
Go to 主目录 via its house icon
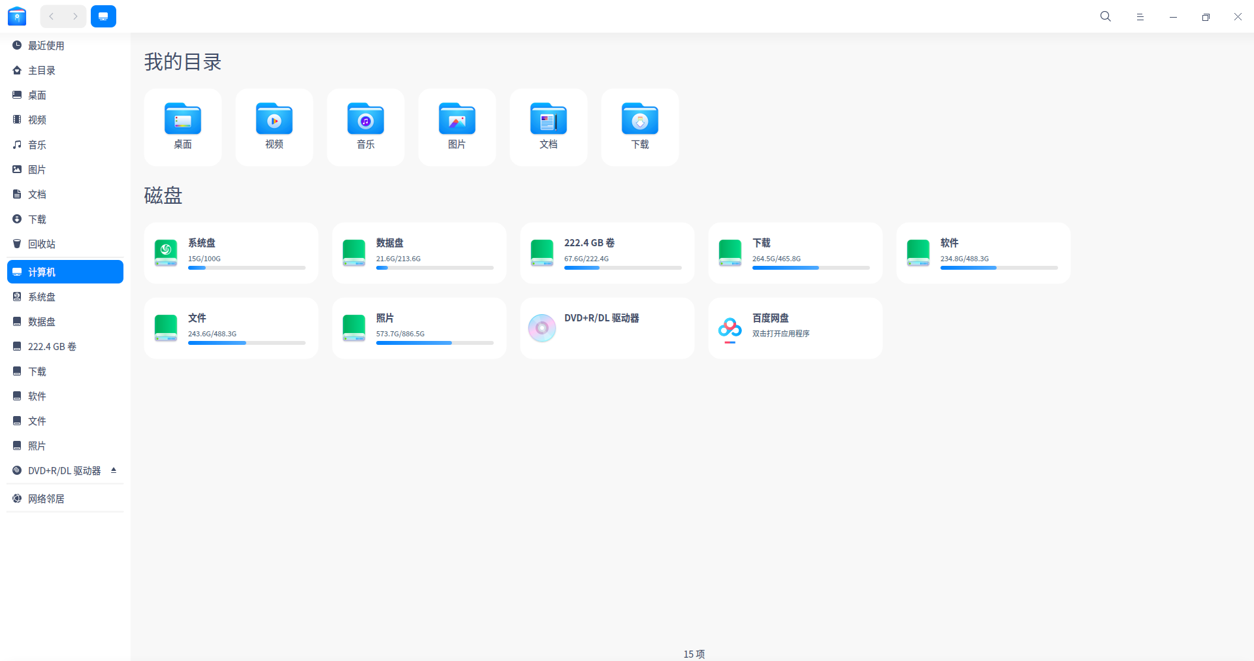[x=17, y=70]
